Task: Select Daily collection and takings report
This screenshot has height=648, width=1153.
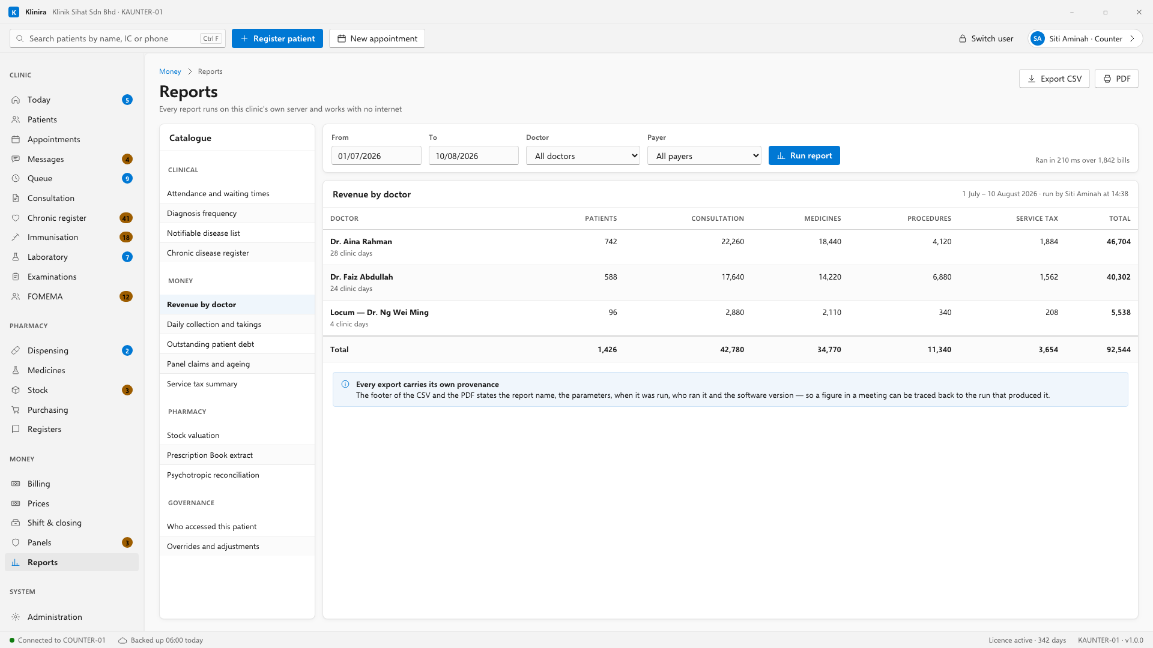Action: click(x=237, y=324)
